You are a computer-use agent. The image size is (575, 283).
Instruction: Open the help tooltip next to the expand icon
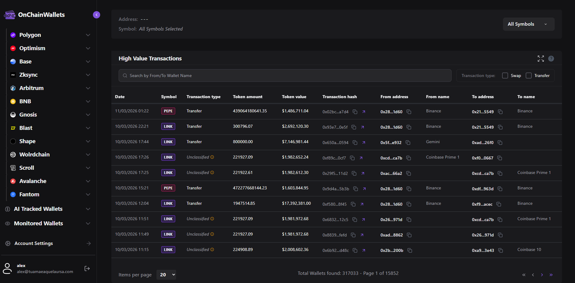point(551,58)
